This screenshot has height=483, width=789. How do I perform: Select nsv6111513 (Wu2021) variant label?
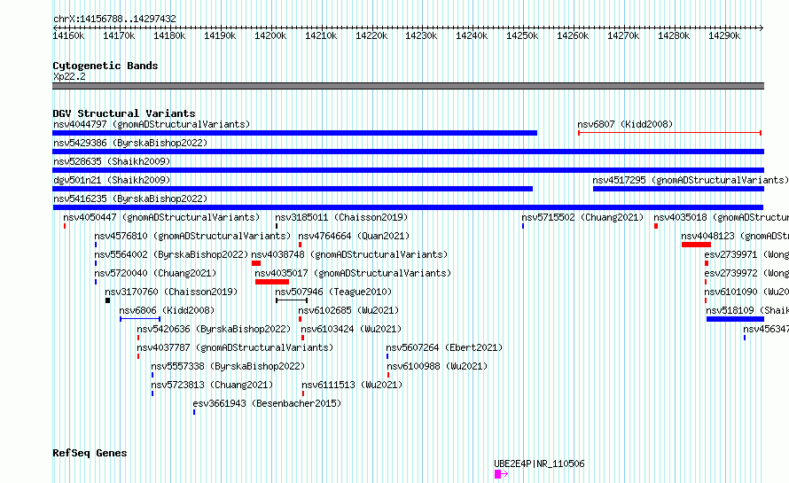(352, 385)
